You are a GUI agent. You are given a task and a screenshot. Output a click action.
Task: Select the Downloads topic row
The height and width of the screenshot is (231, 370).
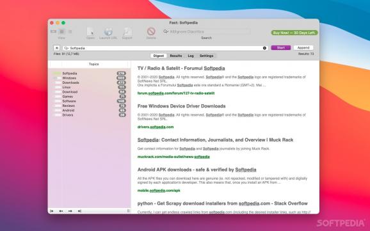pyautogui.click(x=89, y=83)
